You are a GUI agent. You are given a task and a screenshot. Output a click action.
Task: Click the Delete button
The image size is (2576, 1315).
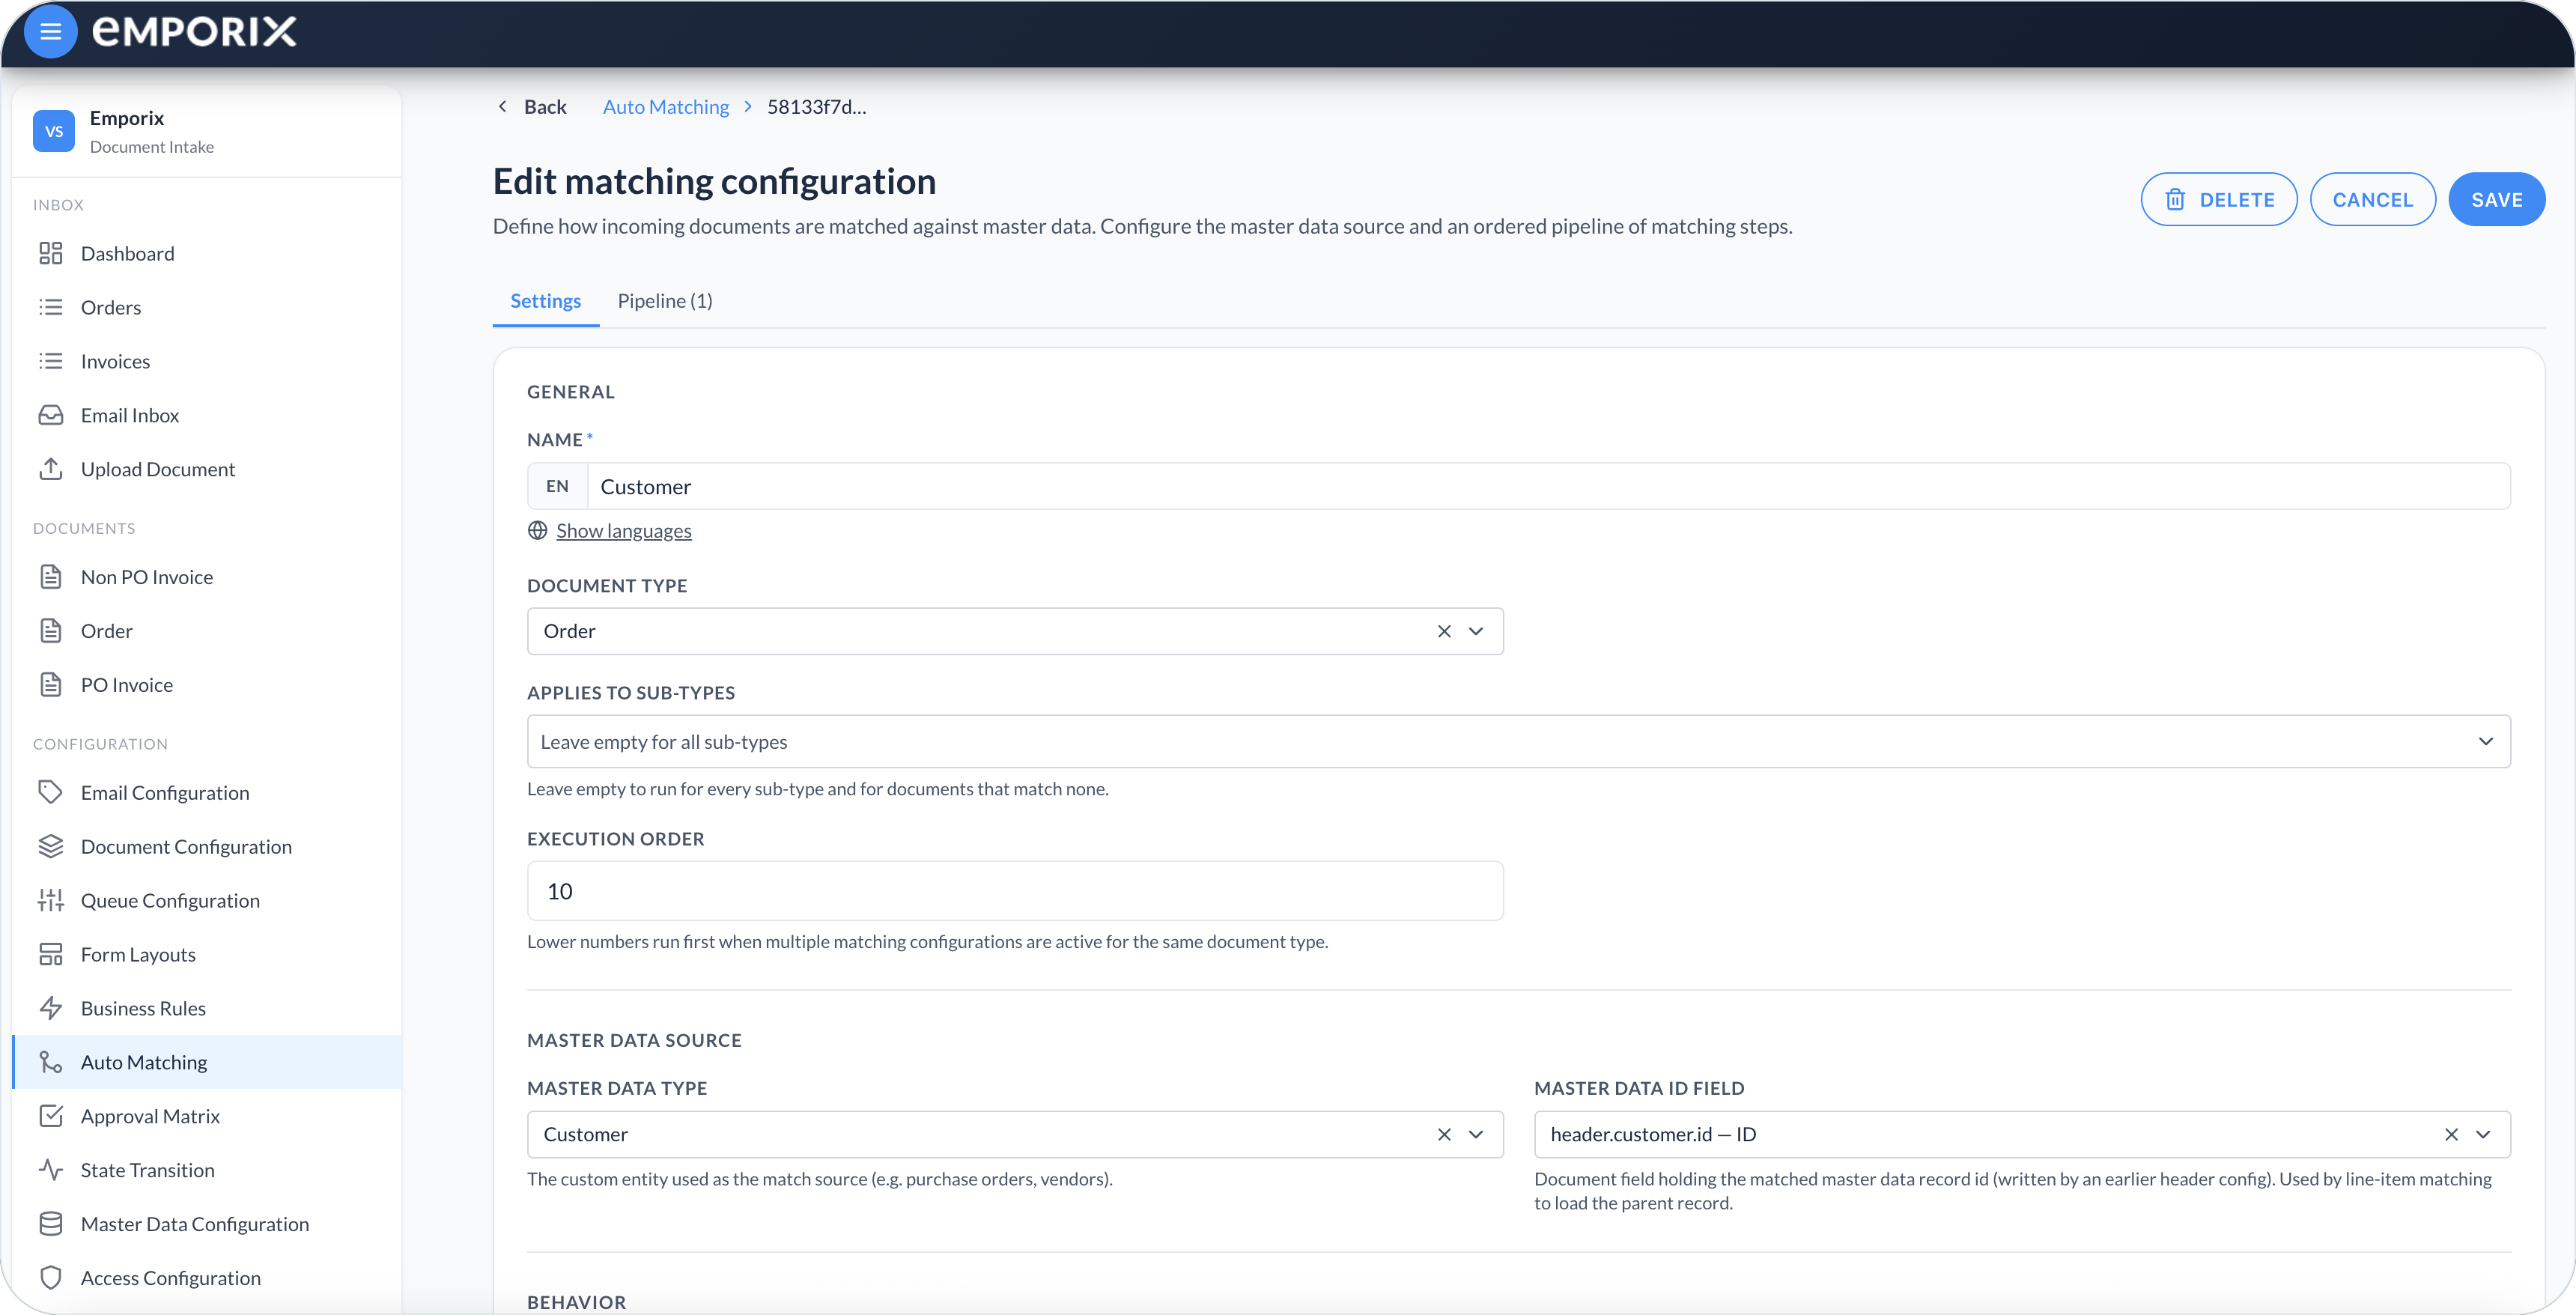[x=2218, y=200]
